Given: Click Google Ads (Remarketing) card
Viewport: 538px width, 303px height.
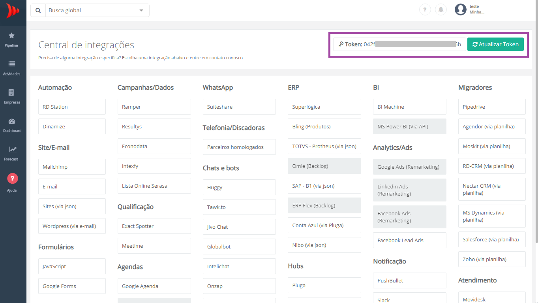Looking at the screenshot, I should [410, 167].
